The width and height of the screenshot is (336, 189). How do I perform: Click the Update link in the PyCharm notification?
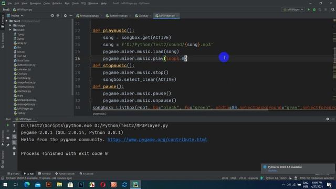pyautogui.click(x=272, y=171)
